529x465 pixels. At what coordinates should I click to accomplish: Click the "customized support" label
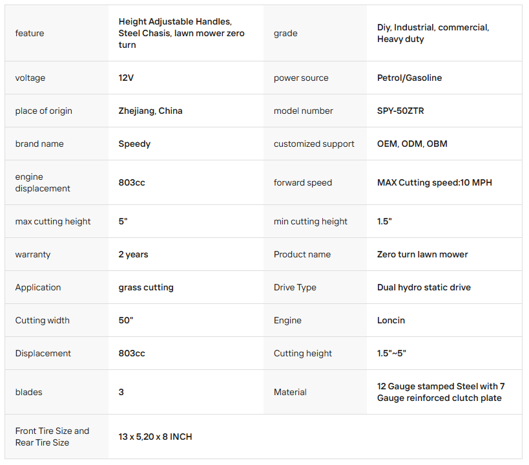pyautogui.click(x=314, y=144)
